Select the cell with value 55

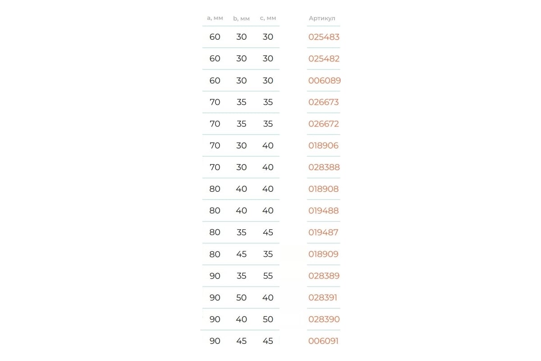268,276
